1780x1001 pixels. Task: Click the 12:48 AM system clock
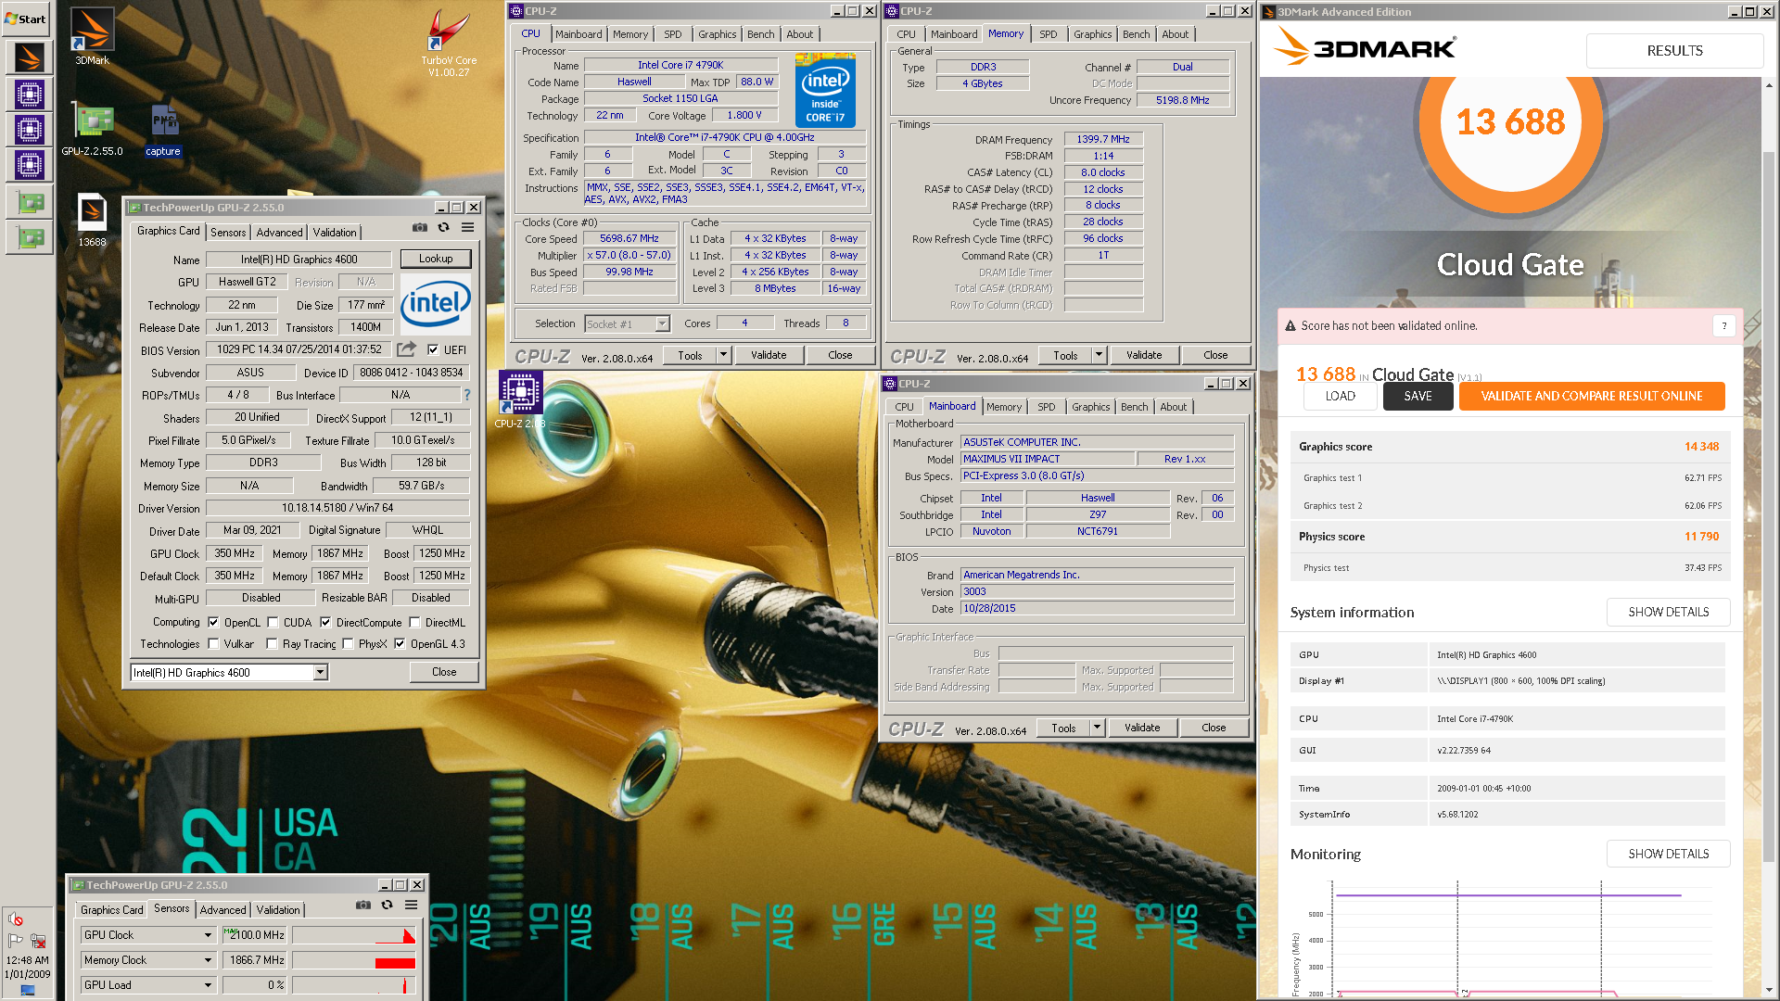coord(28,960)
